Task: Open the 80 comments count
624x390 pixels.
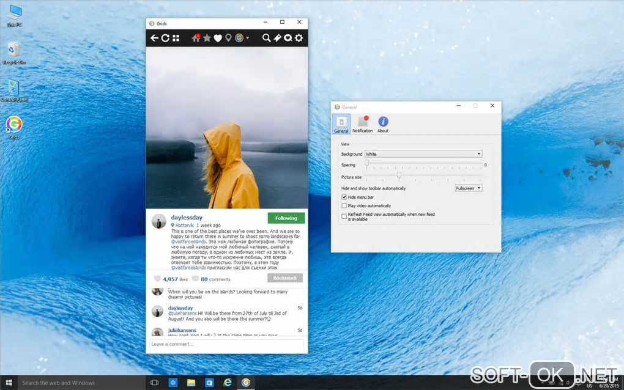Action: pyautogui.click(x=215, y=279)
